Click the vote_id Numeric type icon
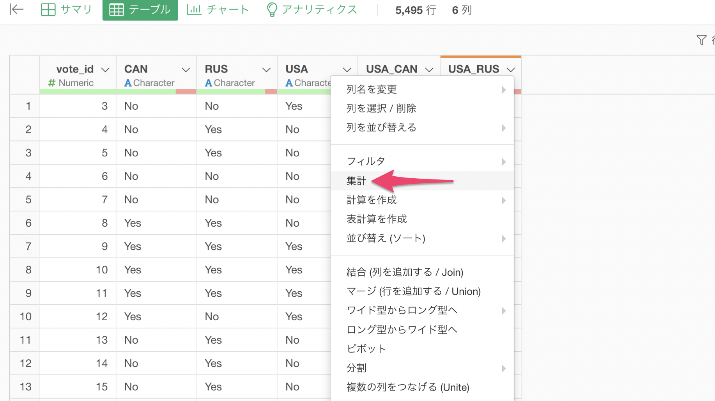 pos(51,83)
